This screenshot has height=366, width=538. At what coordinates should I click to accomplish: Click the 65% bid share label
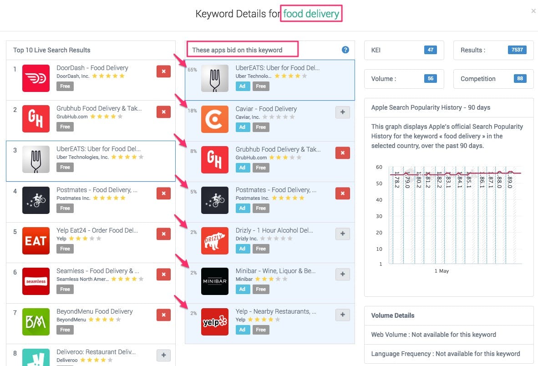point(192,70)
